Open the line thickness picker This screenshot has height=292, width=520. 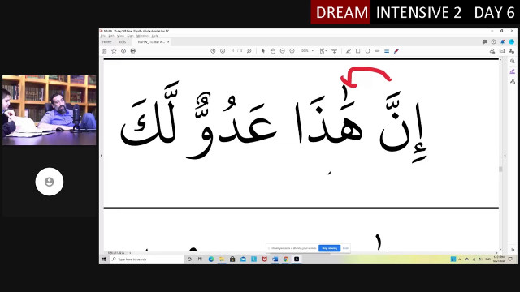pyautogui.click(x=387, y=51)
